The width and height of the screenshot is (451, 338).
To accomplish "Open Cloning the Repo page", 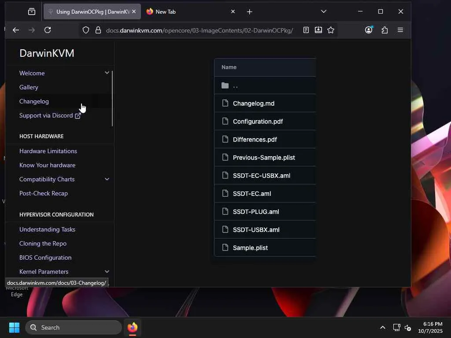I will point(43,243).
